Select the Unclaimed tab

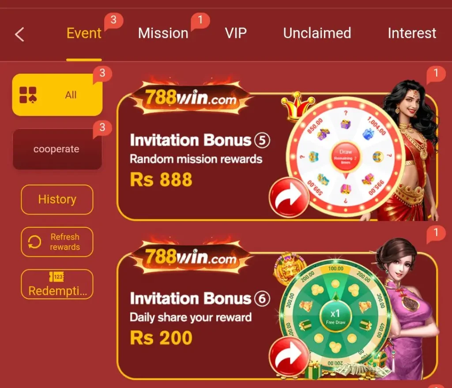click(317, 33)
